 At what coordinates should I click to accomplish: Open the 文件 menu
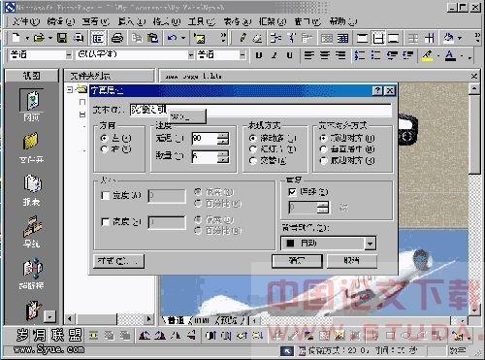26,21
